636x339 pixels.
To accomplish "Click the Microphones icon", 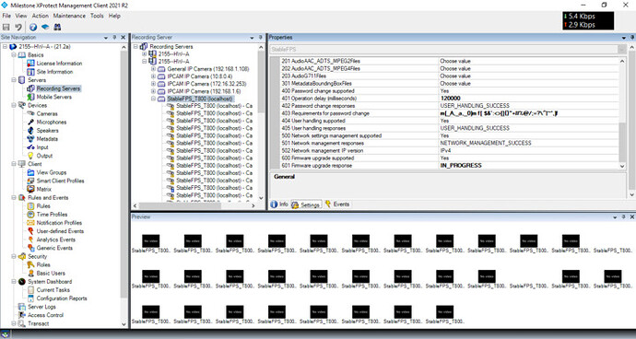I will click(x=30, y=122).
